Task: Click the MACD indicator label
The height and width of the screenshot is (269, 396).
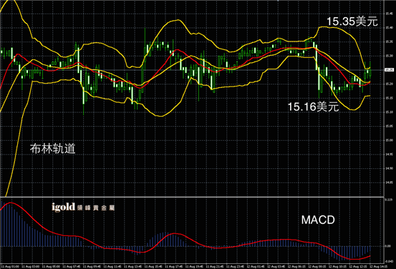Action: tap(318, 220)
